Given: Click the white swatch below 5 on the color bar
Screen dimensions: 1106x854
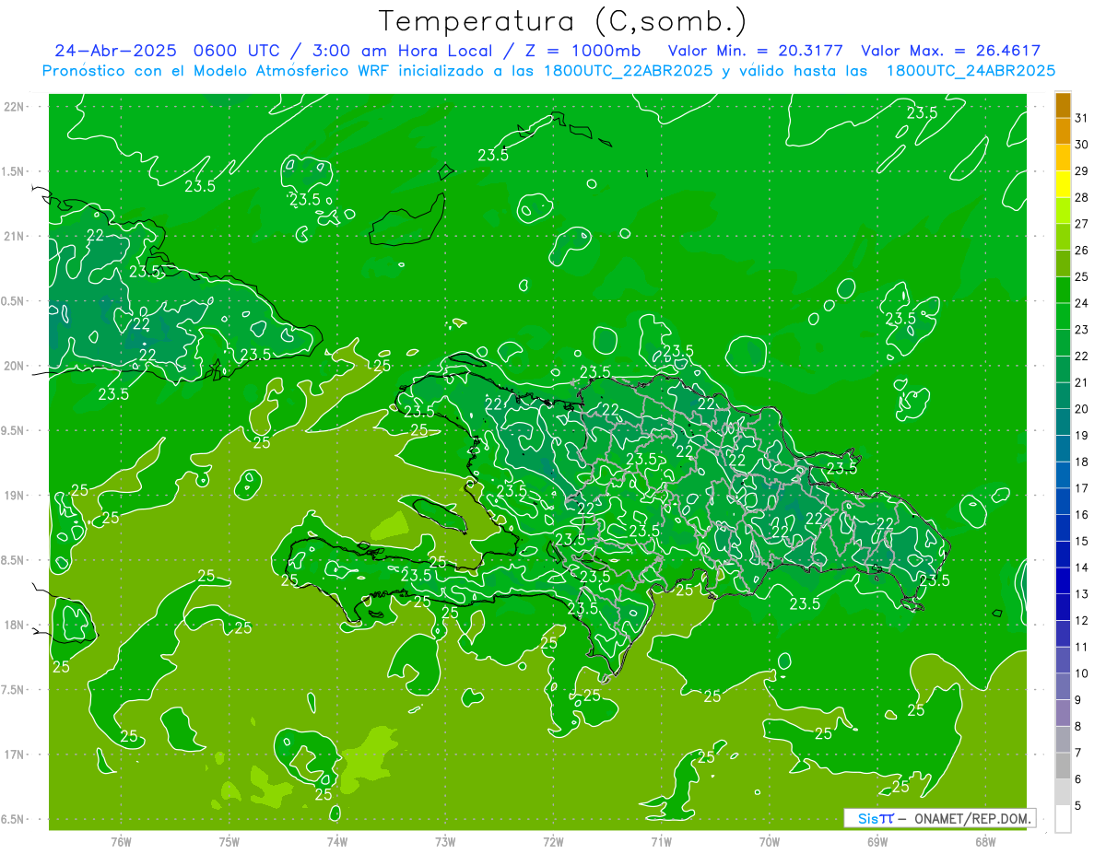Looking at the screenshot, I should pos(1063,819).
